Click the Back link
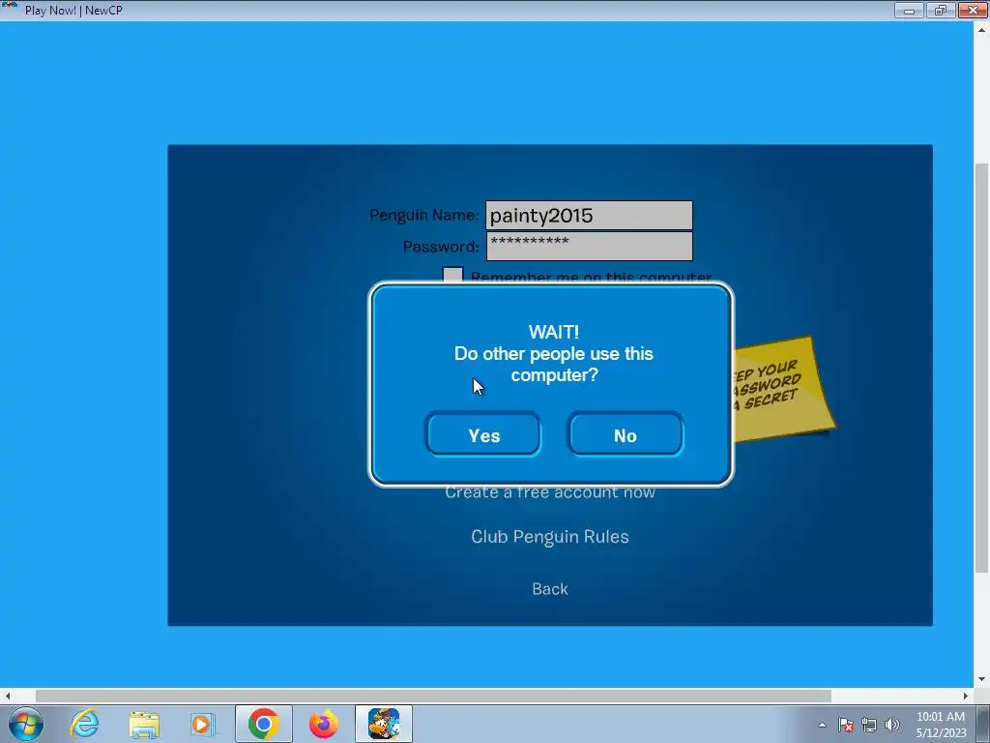990x743 pixels. 550,589
